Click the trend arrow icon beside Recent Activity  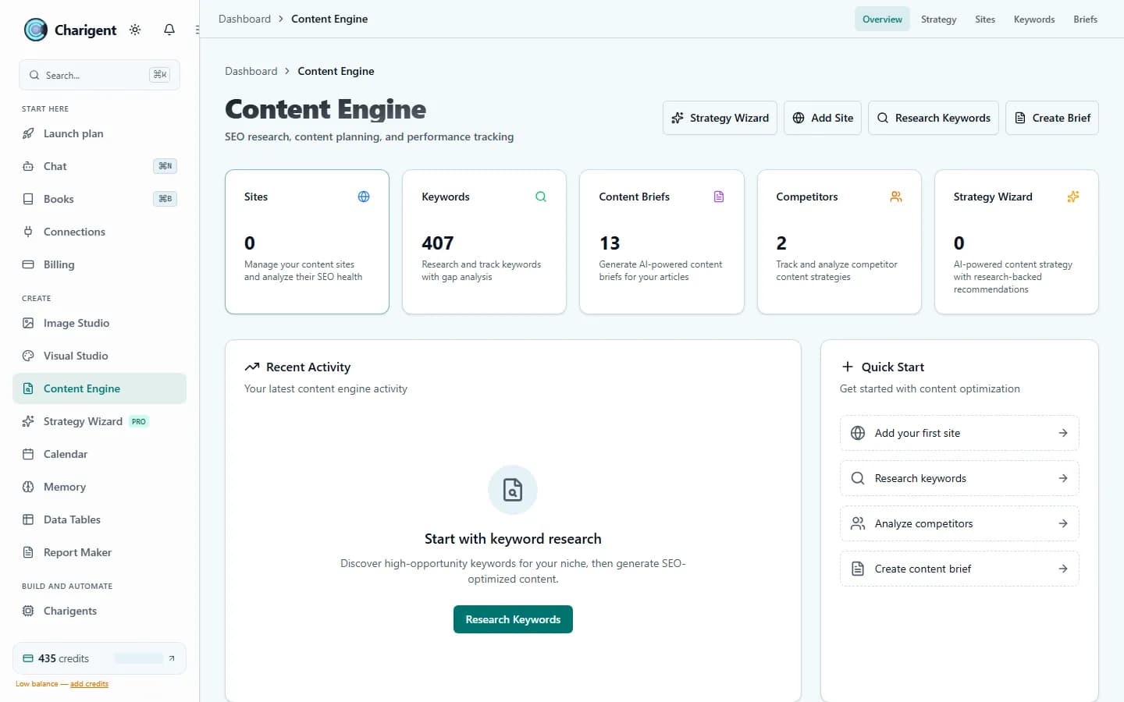pos(252,367)
